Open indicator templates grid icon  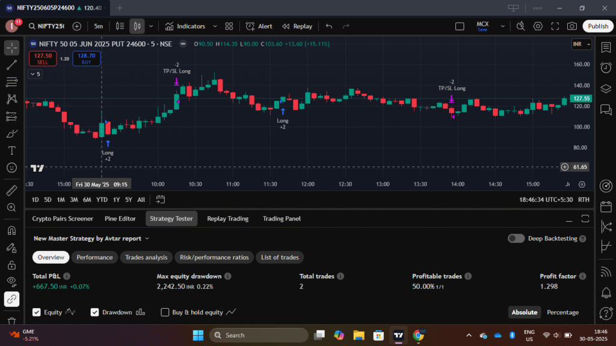click(x=229, y=26)
